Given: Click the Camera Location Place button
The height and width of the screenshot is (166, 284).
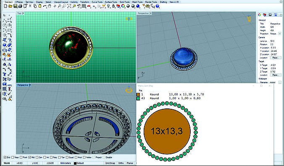Looking at the screenshot, I should pos(276,58).
